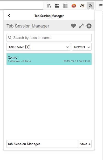Go back using the panel's back arrow

pyautogui.click(x=9, y=16)
